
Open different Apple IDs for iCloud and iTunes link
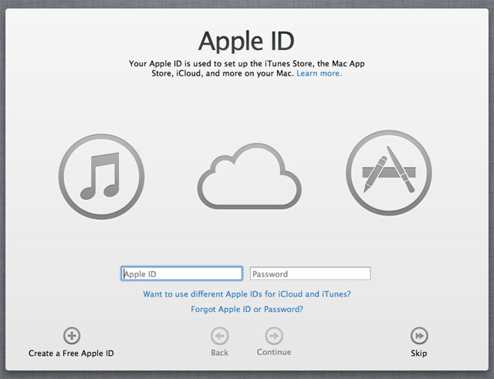(x=247, y=294)
